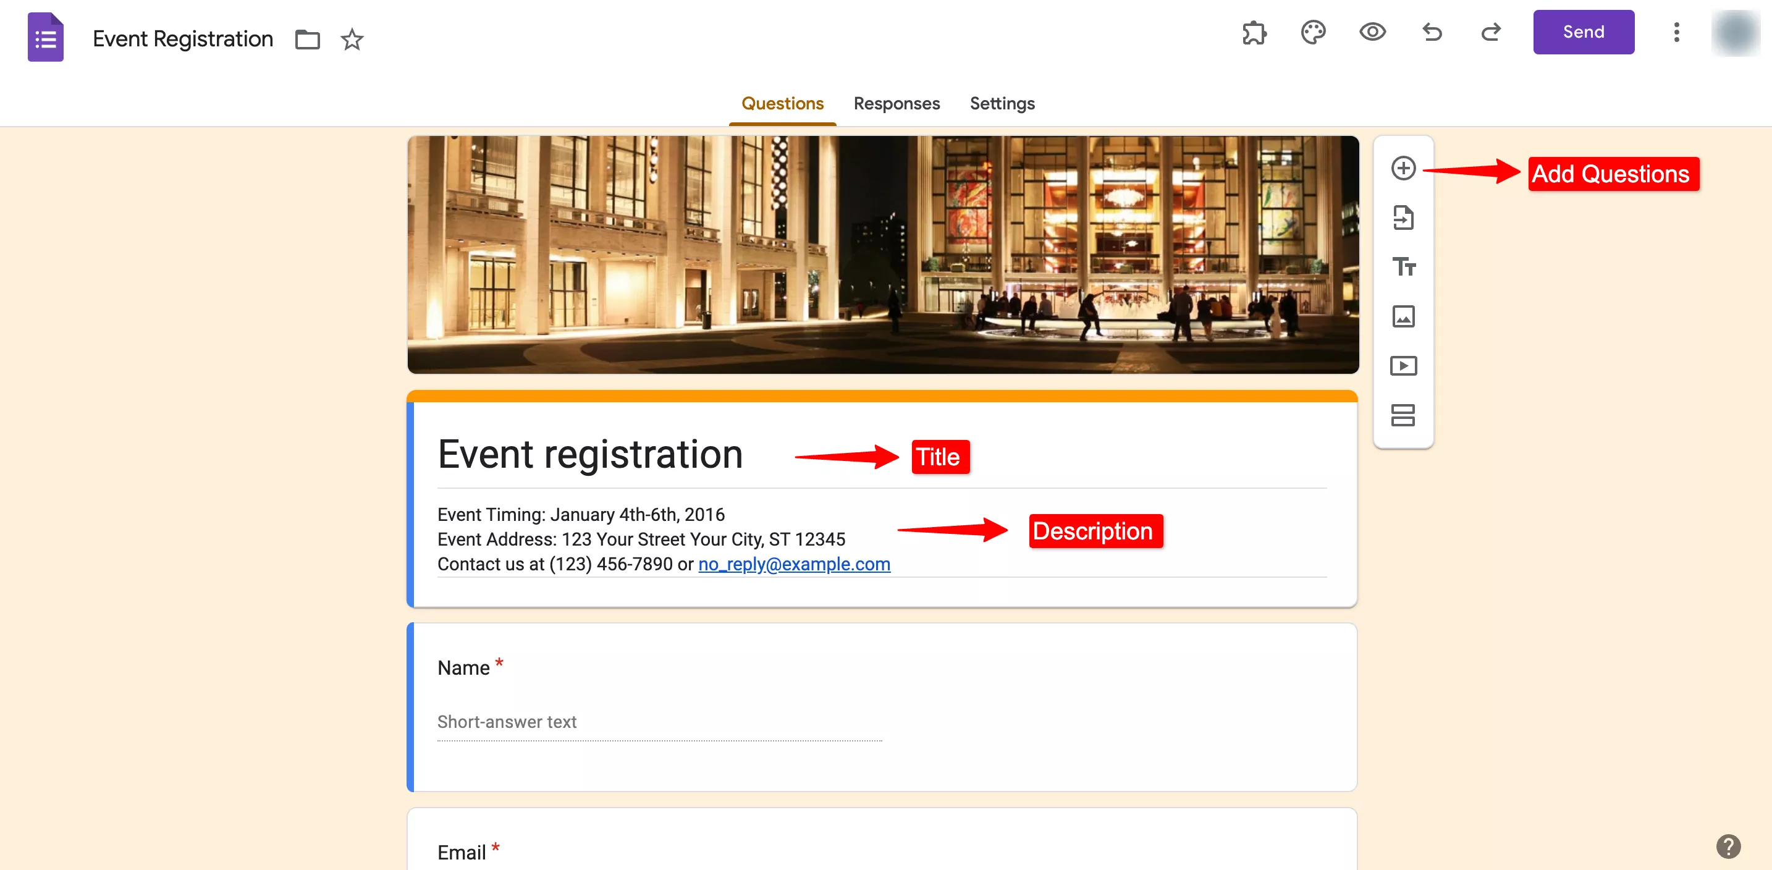Redo the last undone change
Screen dimensions: 1772x870
coord(1491,32)
